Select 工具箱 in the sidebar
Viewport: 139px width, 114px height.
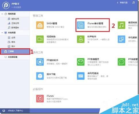15,52
